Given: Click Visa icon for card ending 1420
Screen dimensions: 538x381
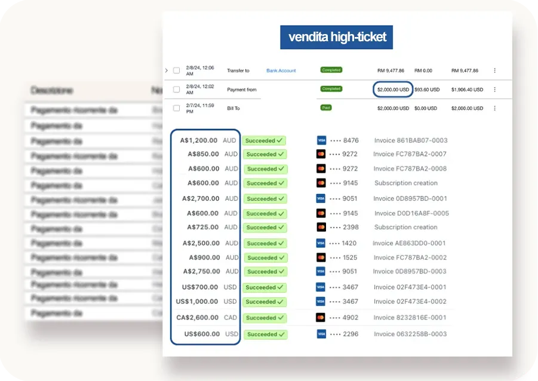Looking at the screenshot, I should coord(321,243).
